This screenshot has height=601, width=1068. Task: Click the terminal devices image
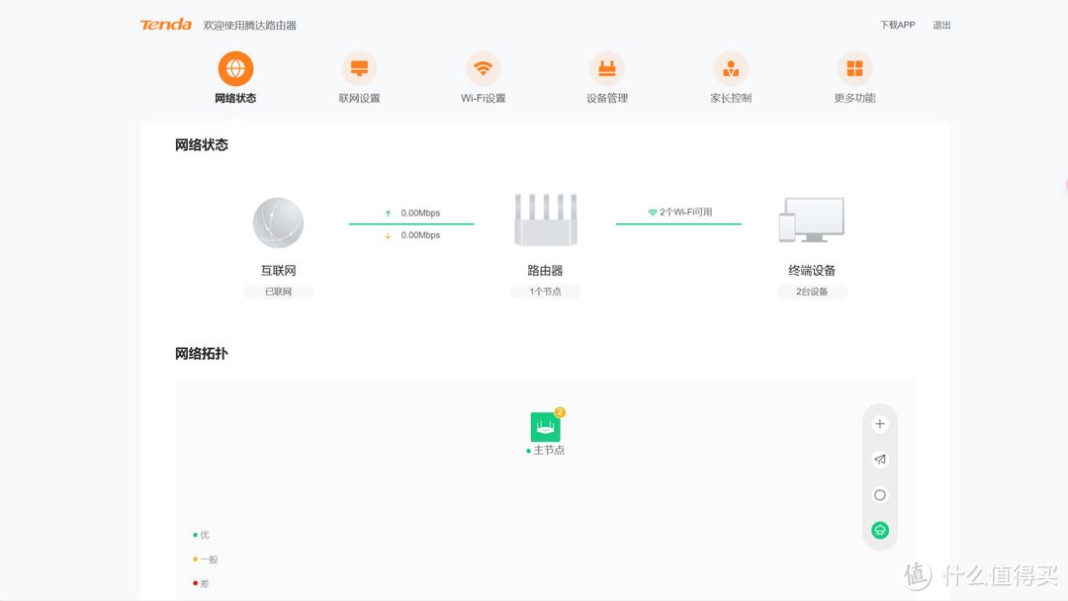point(812,220)
